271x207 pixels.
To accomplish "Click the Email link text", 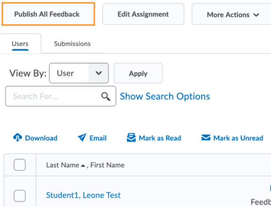I will 98,138.
